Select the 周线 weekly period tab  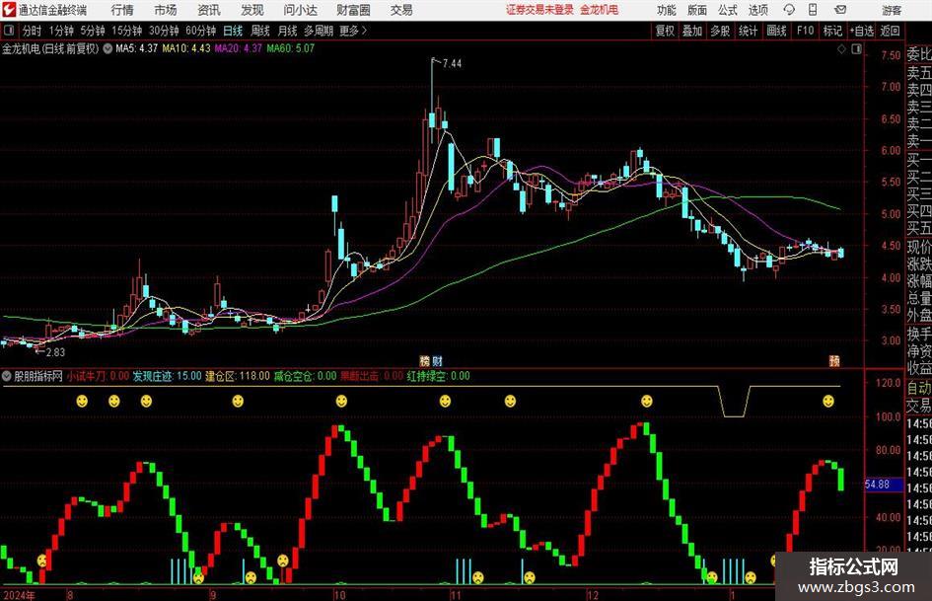(x=259, y=31)
